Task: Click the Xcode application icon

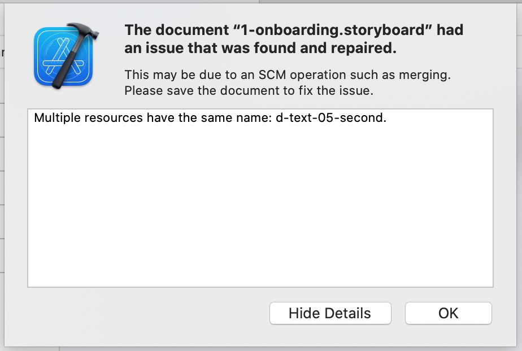Action: (66, 56)
